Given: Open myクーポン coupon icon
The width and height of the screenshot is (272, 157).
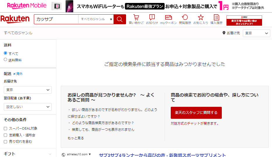Looking at the screenshot, I should pos(168,19).
